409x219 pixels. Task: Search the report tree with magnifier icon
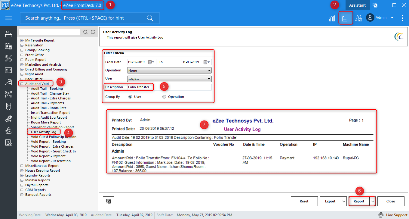click(85, 32)
